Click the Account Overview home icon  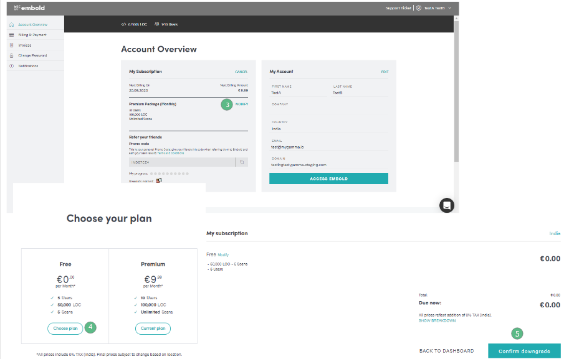point(12,25)
